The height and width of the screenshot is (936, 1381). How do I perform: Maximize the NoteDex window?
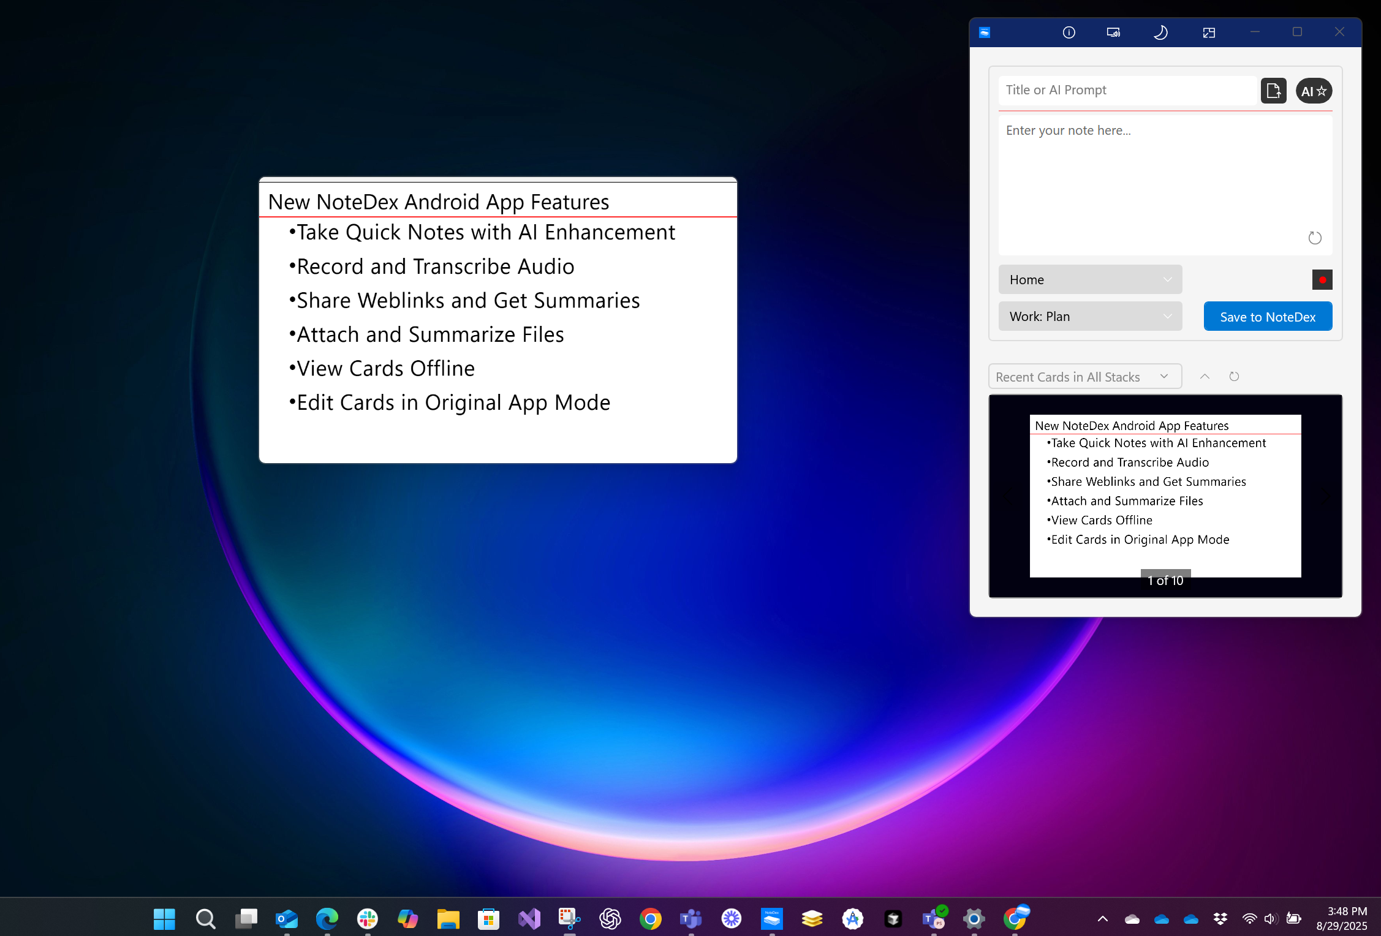coord(1297,32)
